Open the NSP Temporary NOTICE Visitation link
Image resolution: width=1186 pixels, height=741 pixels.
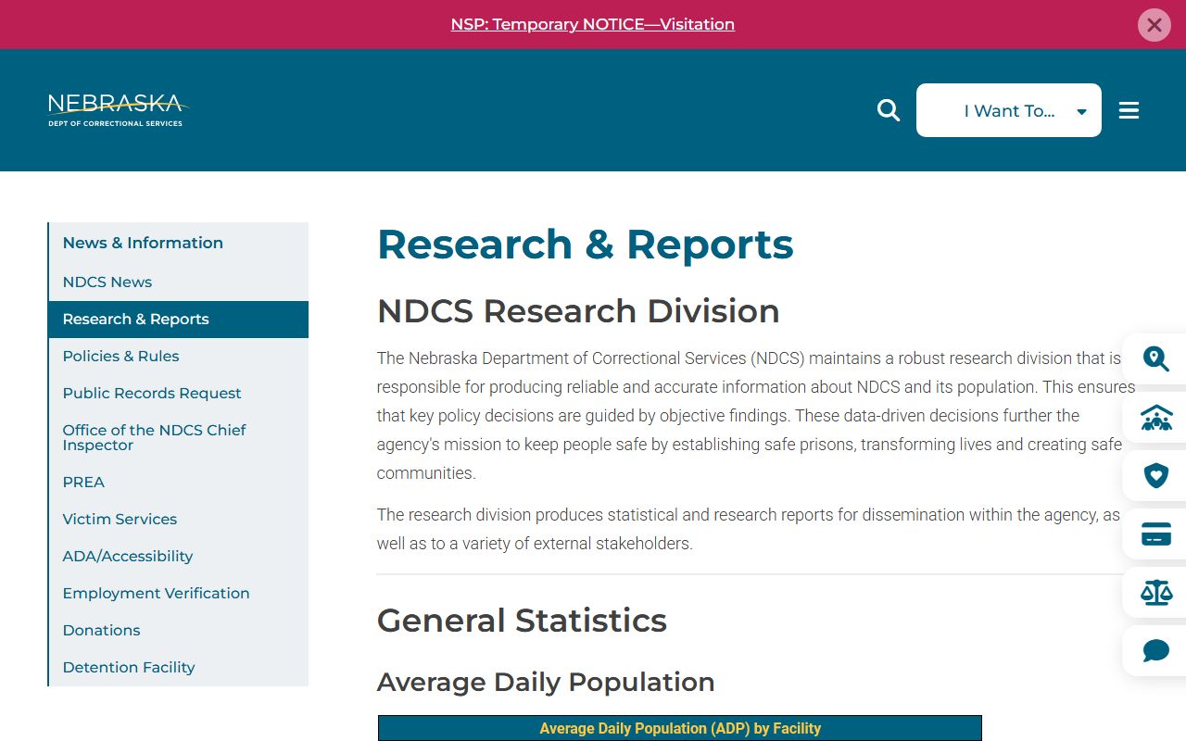[x=593, y=24]
